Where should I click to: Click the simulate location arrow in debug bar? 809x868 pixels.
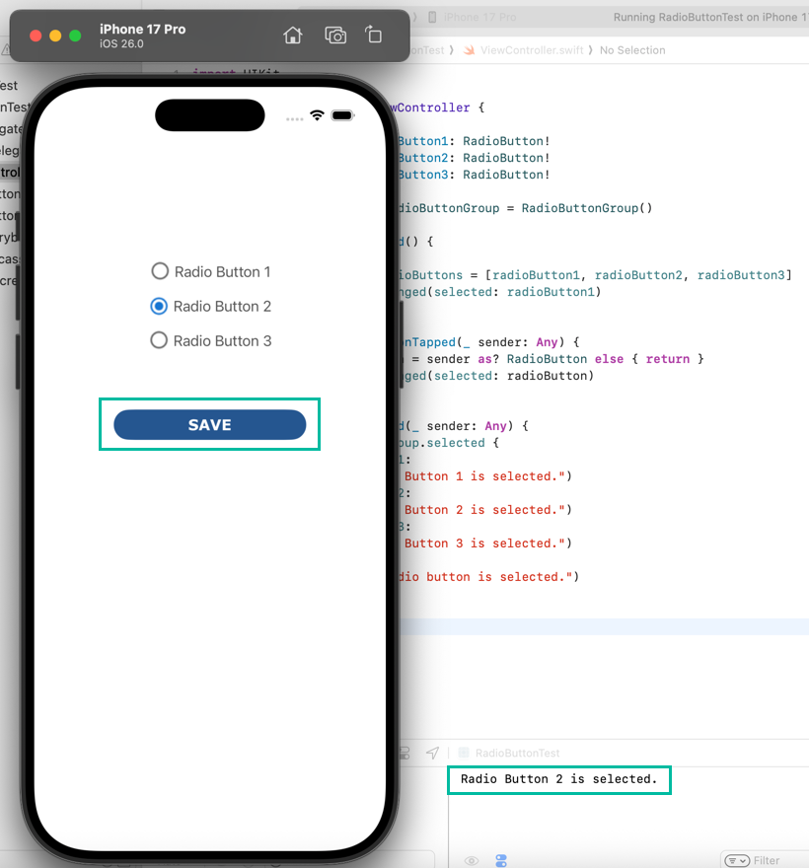click(x=432, y=753)
